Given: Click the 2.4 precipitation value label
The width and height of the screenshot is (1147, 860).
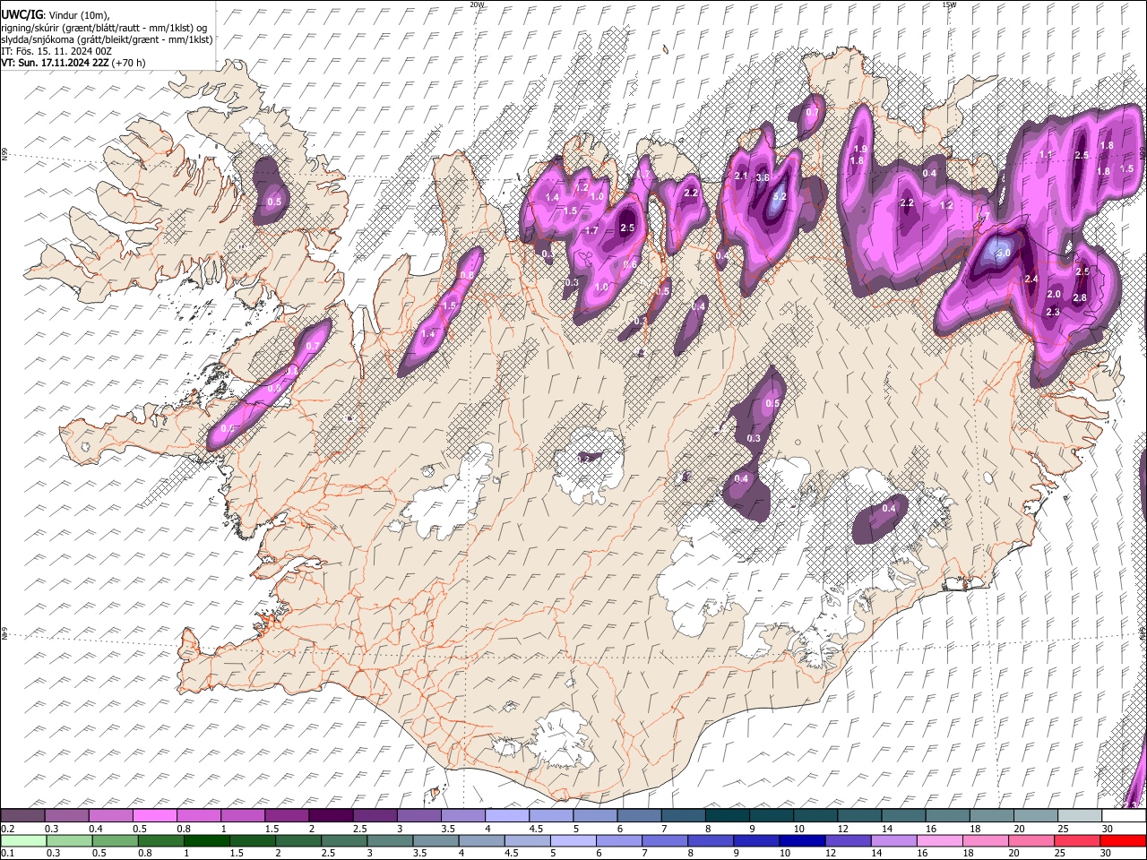Looking at the screenshot, I should [x=1031, y=279].
